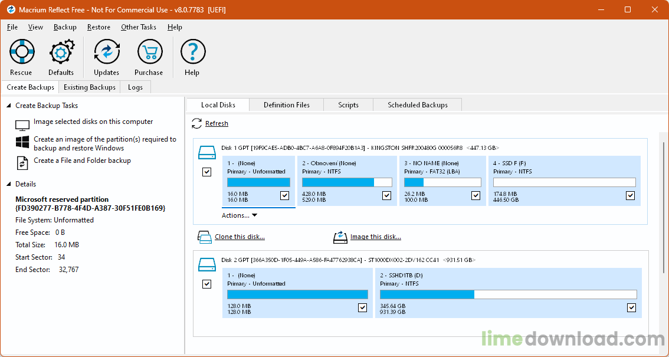669x357 pixels.
Task: Switch to the Definition Files tab
Action: point(287,105)
